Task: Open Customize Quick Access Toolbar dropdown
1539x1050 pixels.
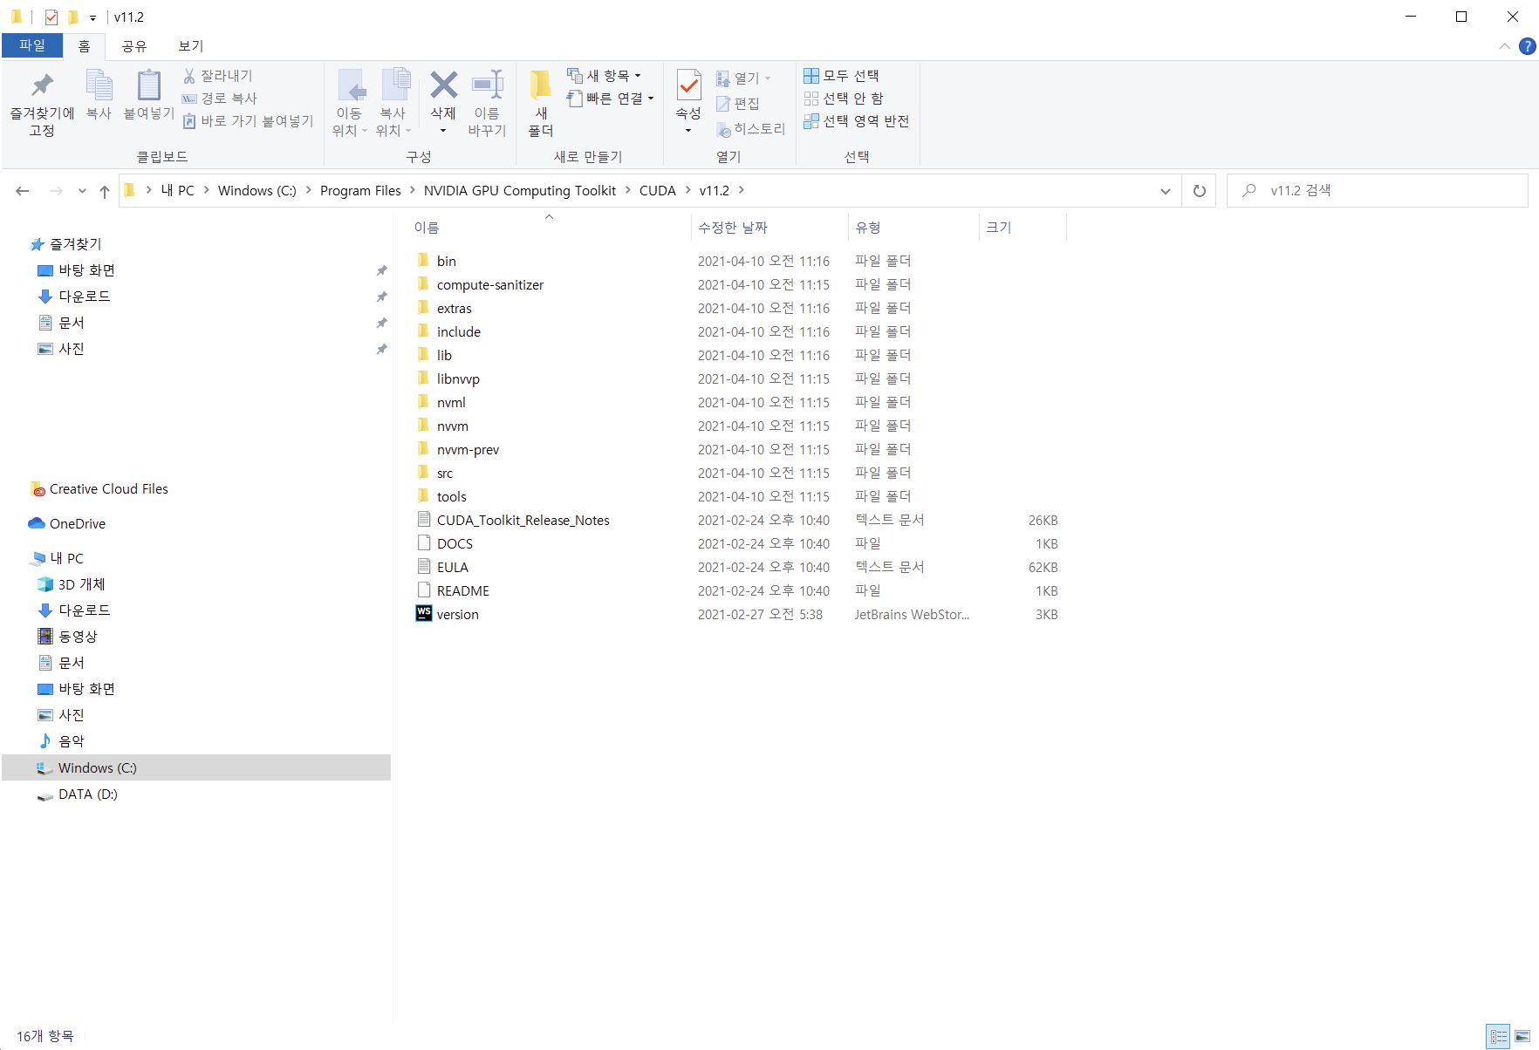Action: (92, 17)
